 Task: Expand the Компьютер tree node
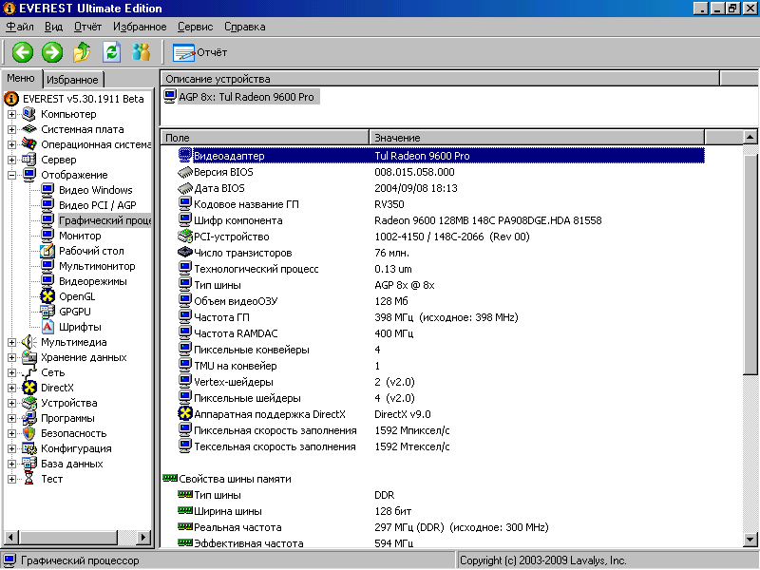click(11, 114)
